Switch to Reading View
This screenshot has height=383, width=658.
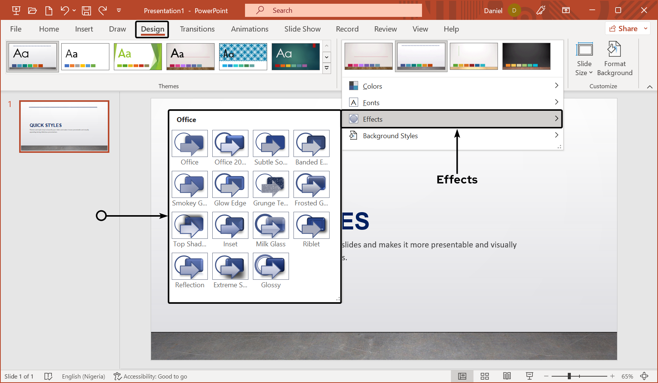pos(507,376)
